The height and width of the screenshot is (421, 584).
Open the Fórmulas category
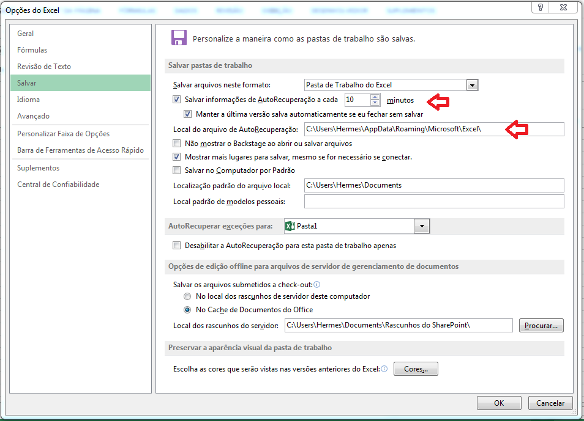coord(32,50)
